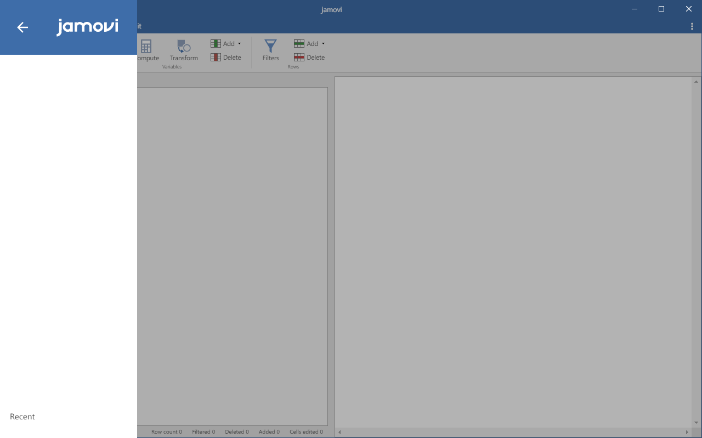Expand the Add rows dropdown
The height and width of the screenshot is (438, 702).
[x=324, y=43]
